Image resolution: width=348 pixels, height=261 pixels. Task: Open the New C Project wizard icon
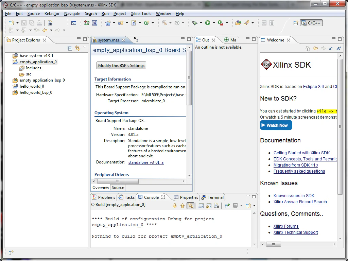[108, 23]
